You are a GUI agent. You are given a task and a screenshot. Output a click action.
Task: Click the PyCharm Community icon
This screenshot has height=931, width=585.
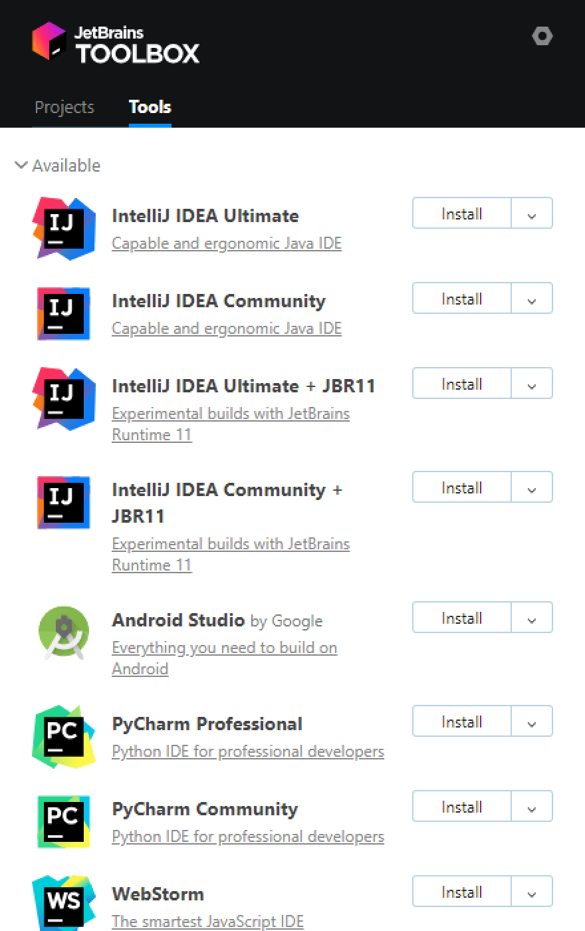[64, 821]
